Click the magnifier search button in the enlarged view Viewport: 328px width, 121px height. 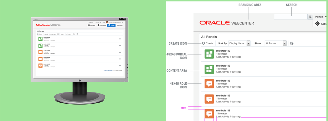(310, 17)
